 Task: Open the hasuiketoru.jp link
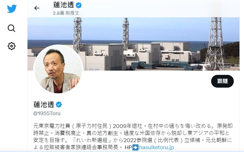(156, 147)
